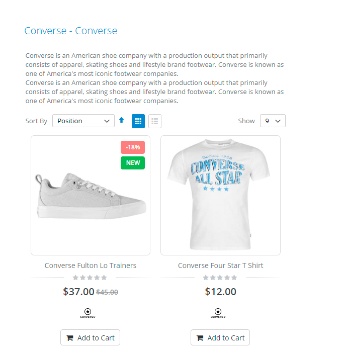Click Converse brand logo under Fulton Trainers
The height and width of the screenshot is (355, 343).
[88, 313]
